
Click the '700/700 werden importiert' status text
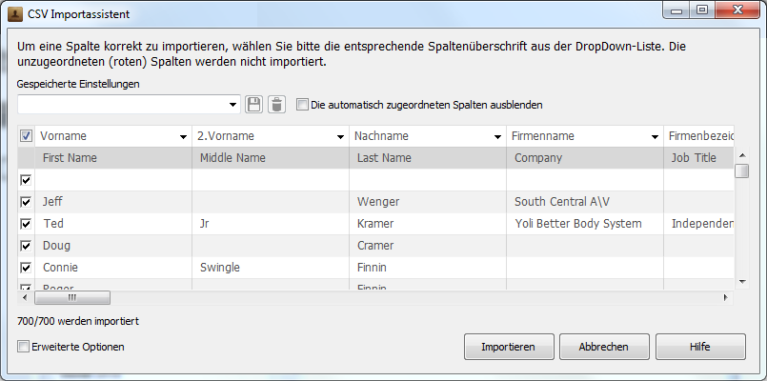point(78,321)
